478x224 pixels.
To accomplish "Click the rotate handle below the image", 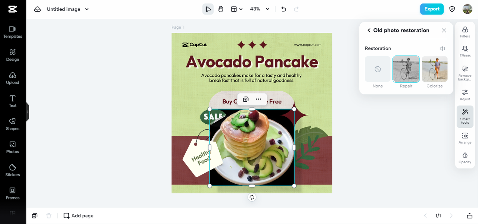I will coord(252,197).
